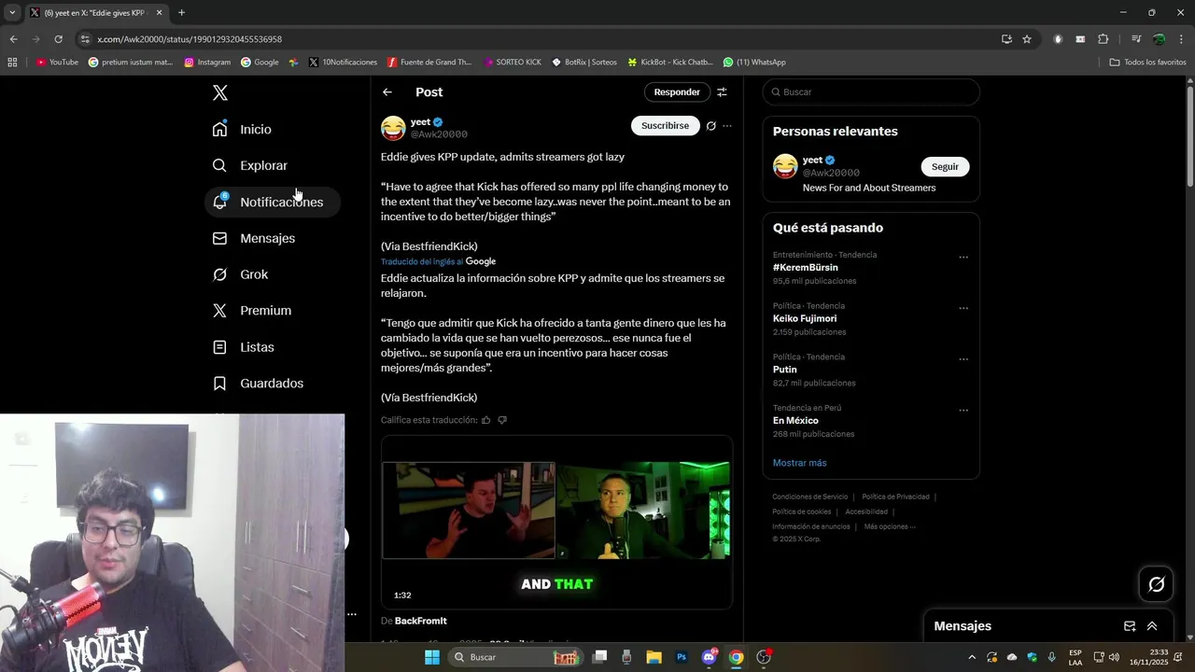Click 'Traducido del inglés al Google' label
Viewport: 1195px width, 672px height.
coord(438,261)
